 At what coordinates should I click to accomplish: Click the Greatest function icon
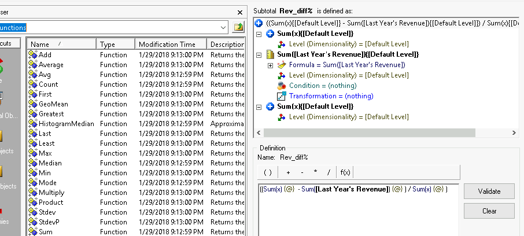tap(33, 113)
